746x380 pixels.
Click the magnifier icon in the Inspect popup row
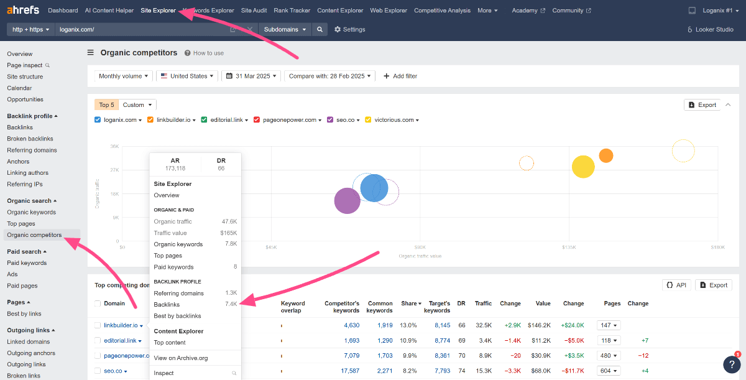(234, 373)
